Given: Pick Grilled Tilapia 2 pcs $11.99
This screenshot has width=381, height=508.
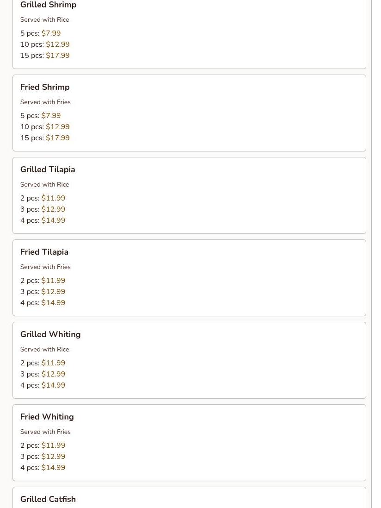Looking at the screenshot, I should 43,198.
